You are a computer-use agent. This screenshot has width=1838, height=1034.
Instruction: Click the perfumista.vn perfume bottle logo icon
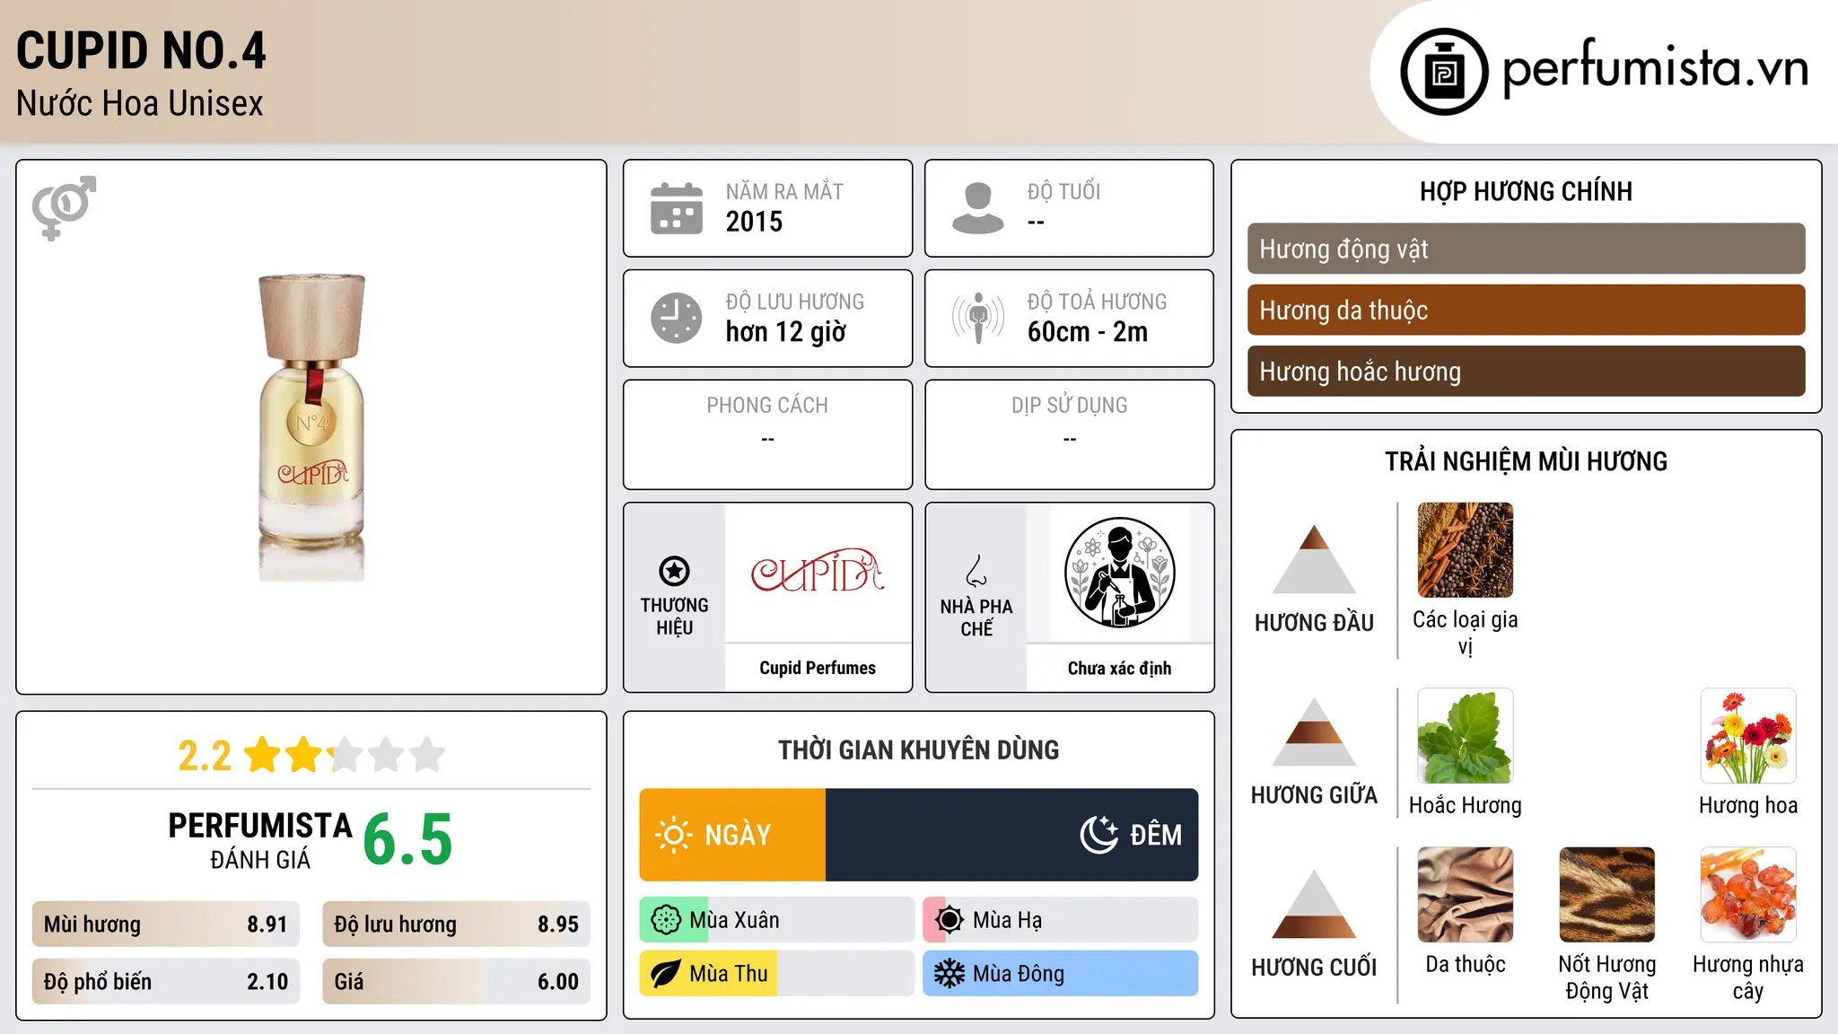point(1444,72)
